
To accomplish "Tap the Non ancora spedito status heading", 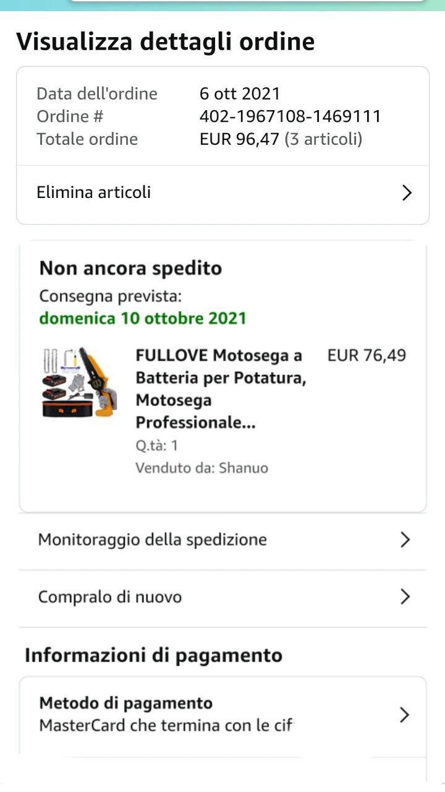I will click(130, 269).
